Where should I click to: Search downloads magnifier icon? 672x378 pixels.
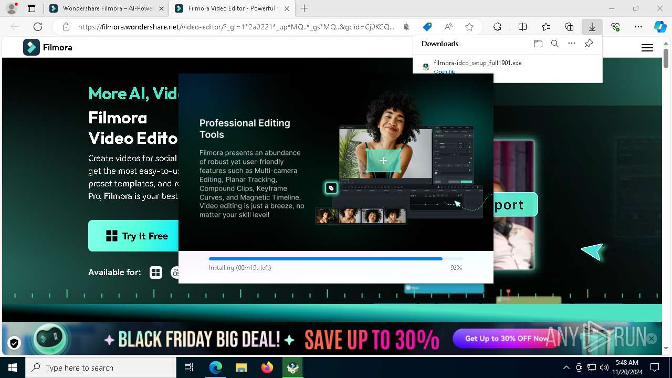tap(555, 44)
